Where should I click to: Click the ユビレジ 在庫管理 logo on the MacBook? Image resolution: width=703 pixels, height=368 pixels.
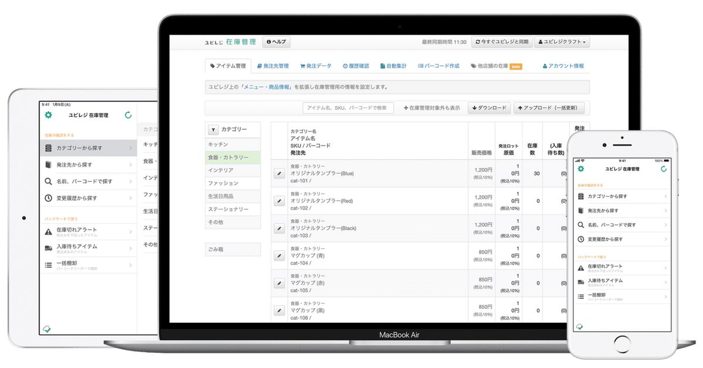click(x=230, y=42)
